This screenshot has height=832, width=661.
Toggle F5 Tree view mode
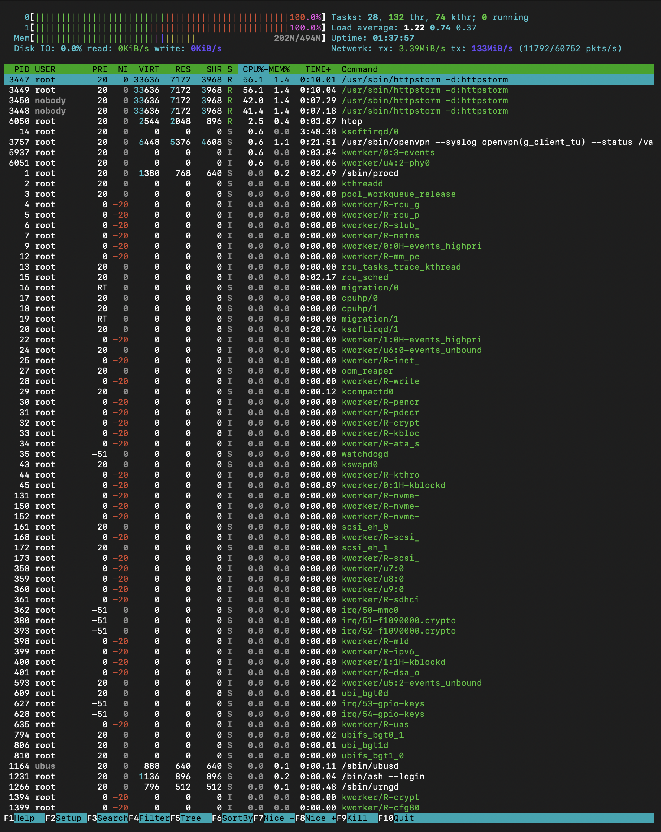[190, 818]
